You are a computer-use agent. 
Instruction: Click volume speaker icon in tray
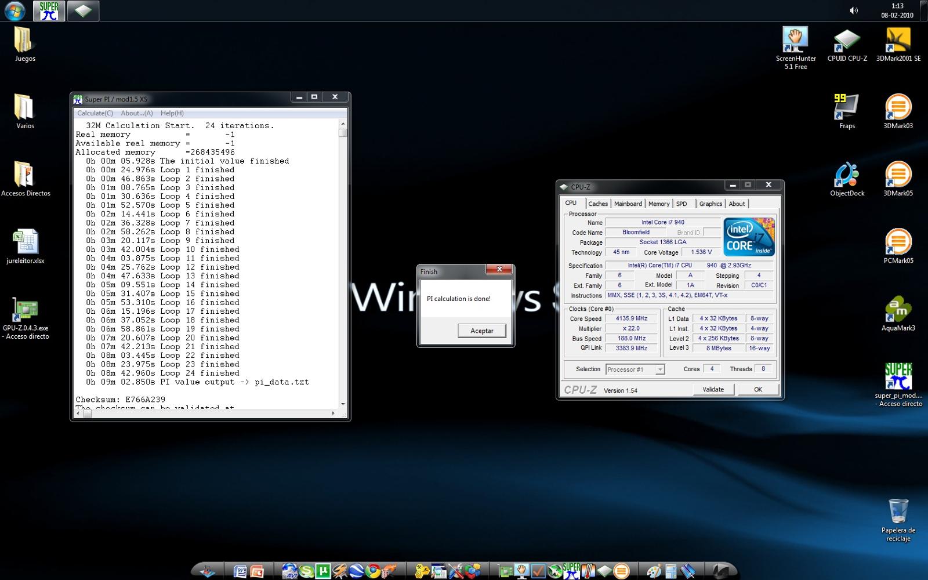[x=854, y=10]
